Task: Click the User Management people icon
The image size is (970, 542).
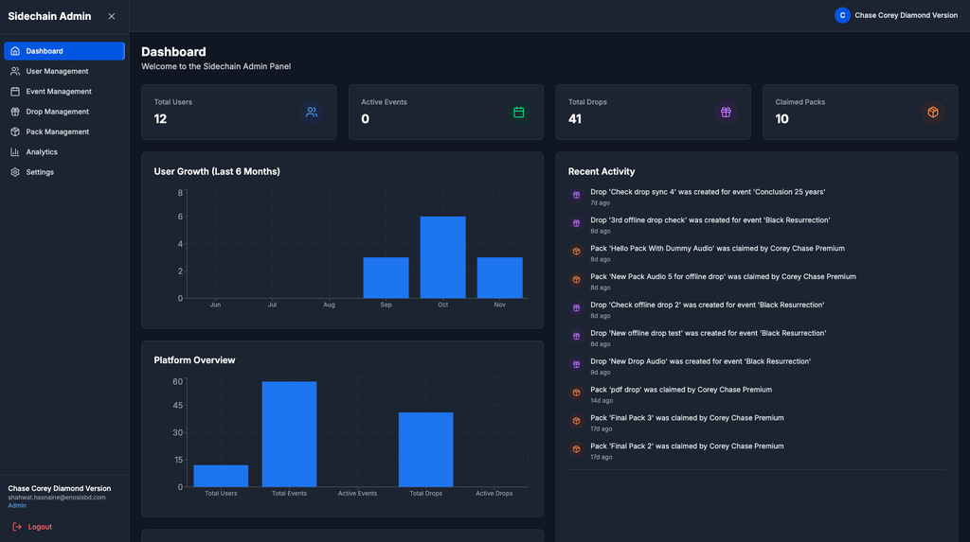Action: coord(15,71)
